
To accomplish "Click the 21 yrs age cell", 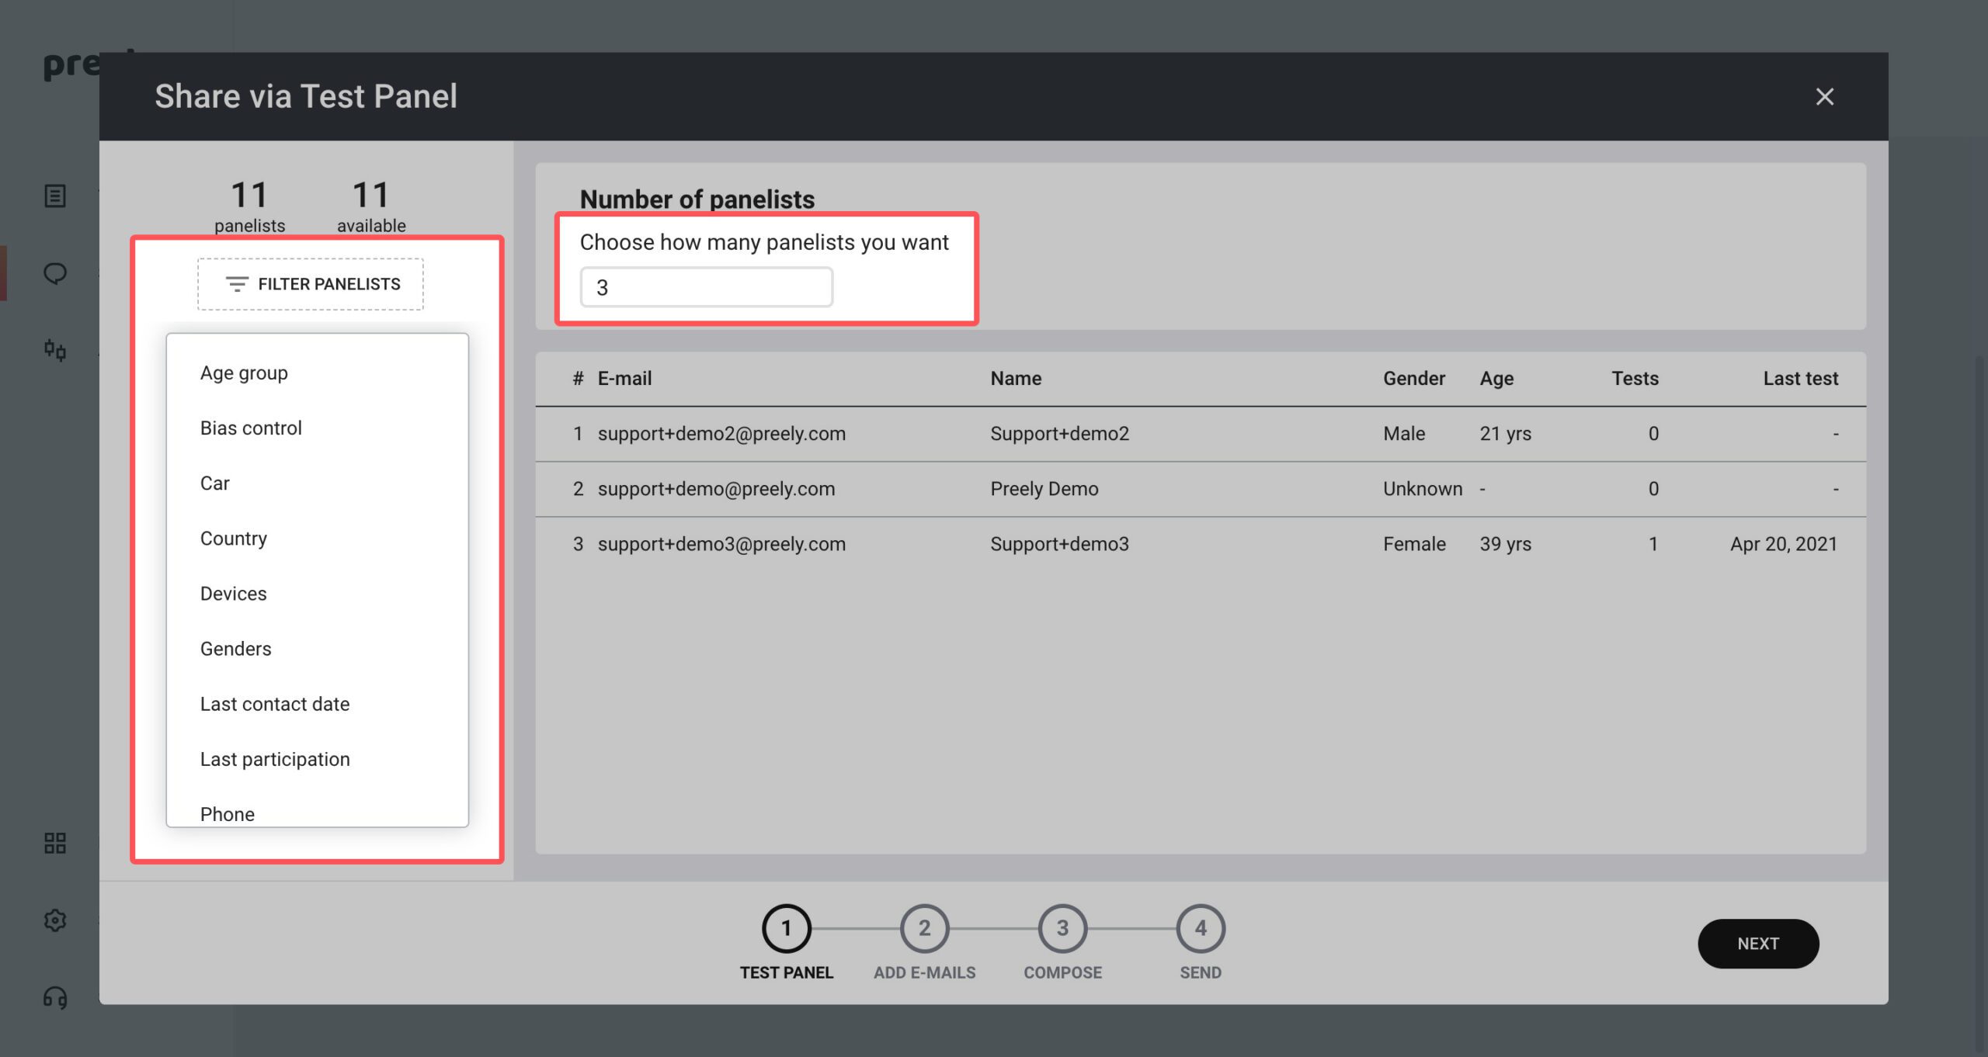I will pos(1505,434).
